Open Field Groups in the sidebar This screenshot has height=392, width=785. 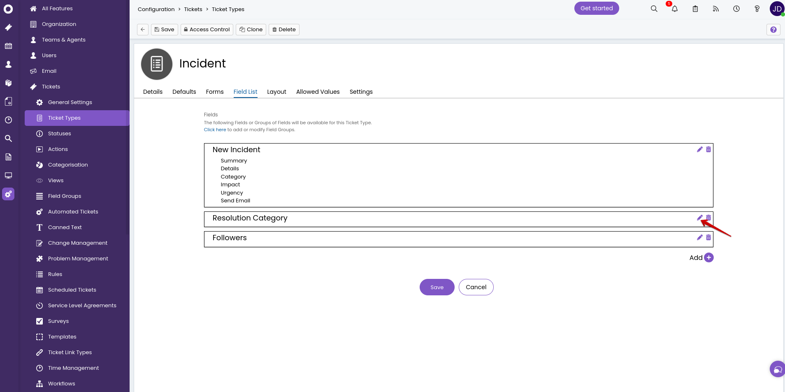pyautogui.click(x=65, y=196)
